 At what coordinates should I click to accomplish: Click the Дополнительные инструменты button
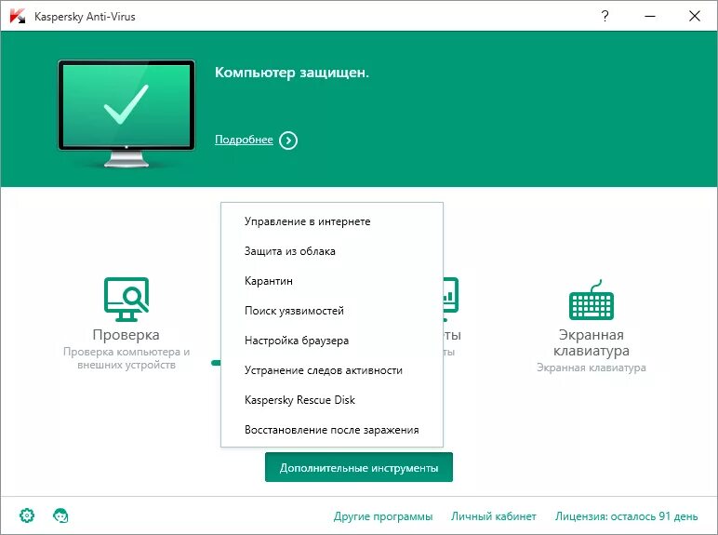(x=359, y=468)
